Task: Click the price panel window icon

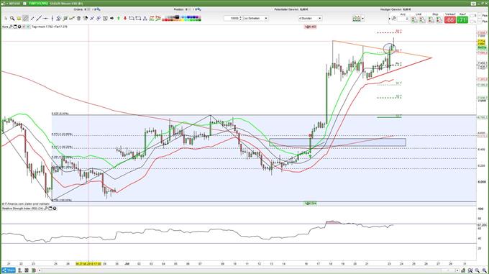Action: pyautogui.click(x=14, y=27)
